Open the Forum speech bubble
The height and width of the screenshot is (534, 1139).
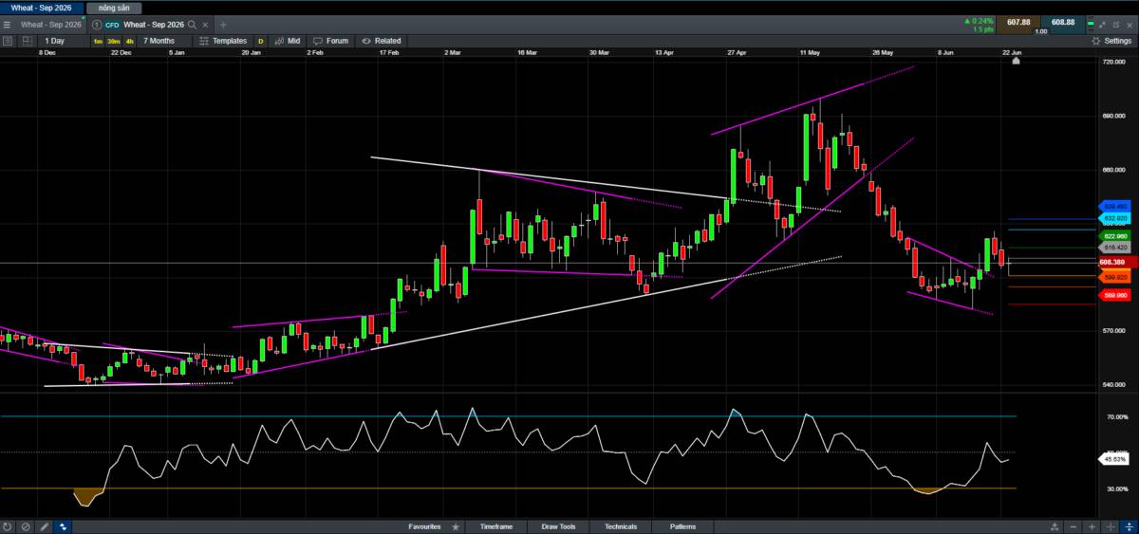(317, 41)
